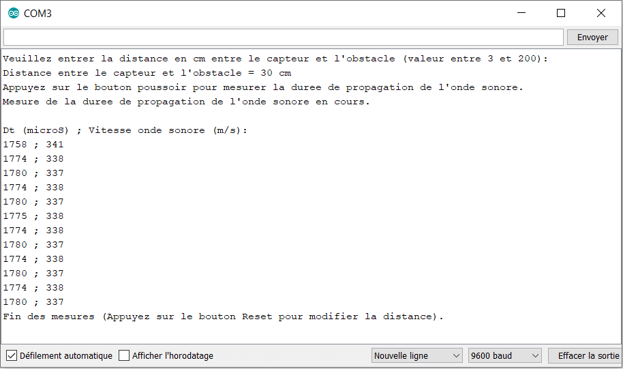Open the Nouvelle ligne line-ending dropdown
Screen dimensions: 623x369
point(417,355)
